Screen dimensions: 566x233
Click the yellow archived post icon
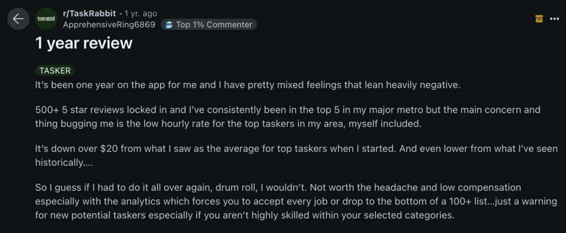tap(539, 19)
